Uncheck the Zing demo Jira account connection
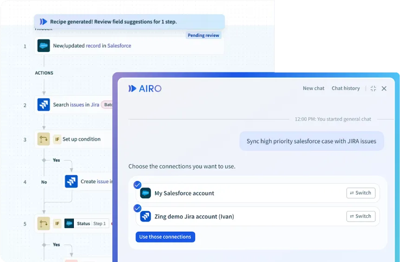418x262 pixels. [x=137, y=208]
